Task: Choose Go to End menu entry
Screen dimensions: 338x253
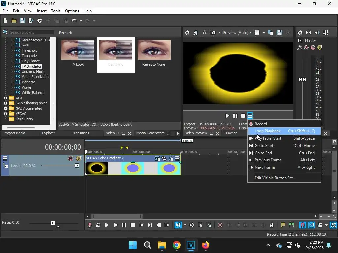Action: pyautogui.click(x=284, y=153)
